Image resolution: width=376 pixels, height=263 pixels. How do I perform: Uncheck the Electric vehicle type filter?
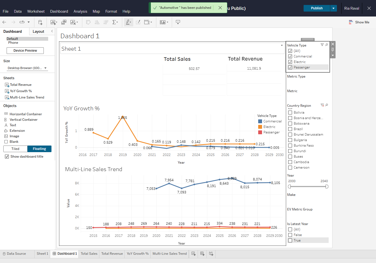(x=290, y=62)
